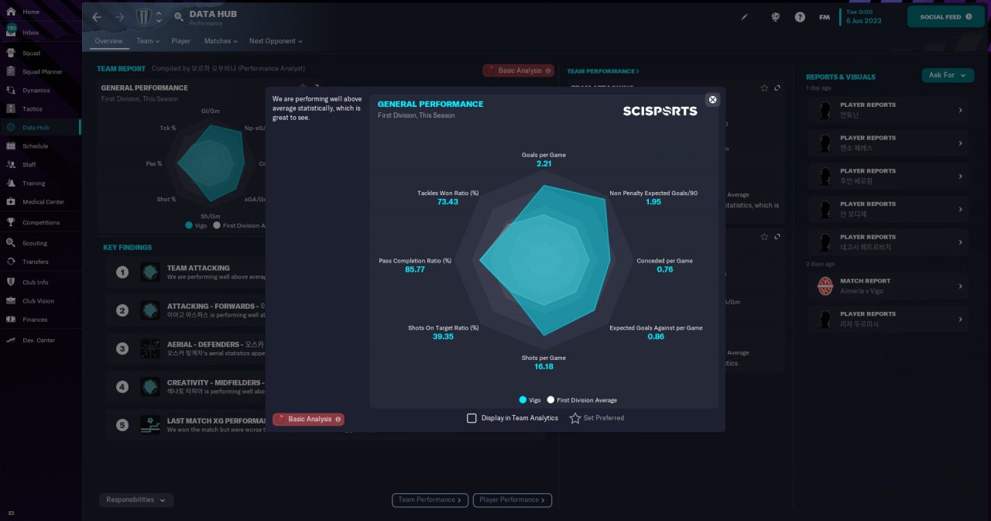The image size is (991, 521).
Task: Open the Matches tab menu
Action: pos(221,41)
